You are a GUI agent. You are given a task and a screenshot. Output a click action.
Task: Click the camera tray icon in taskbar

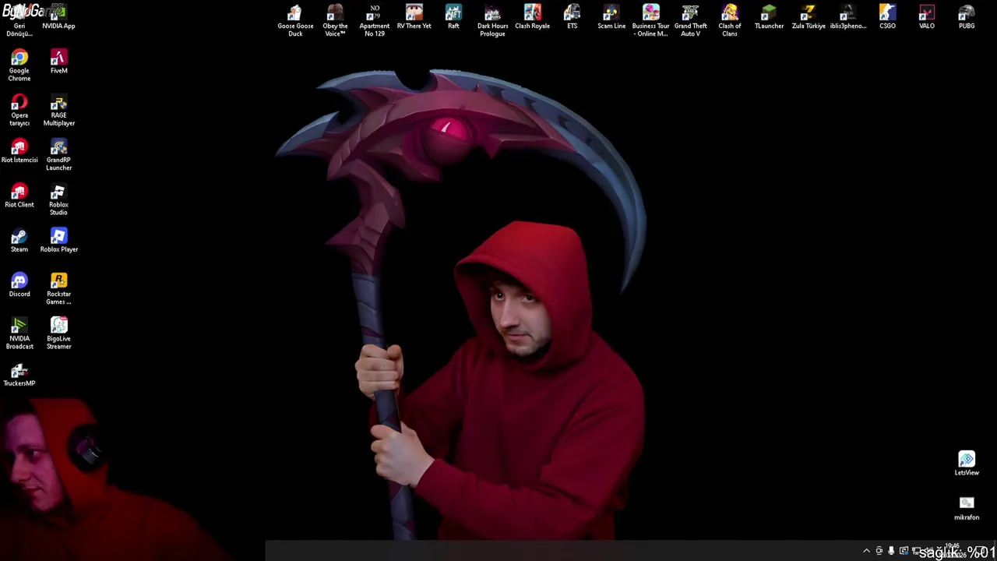coord(879,551)
